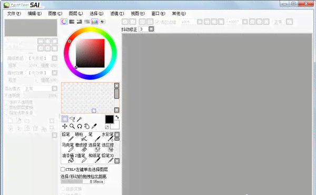Toggle the scratchpad panel icon
Screen dimensions: 316x195
pyautogui.click(x=102, y=22)
